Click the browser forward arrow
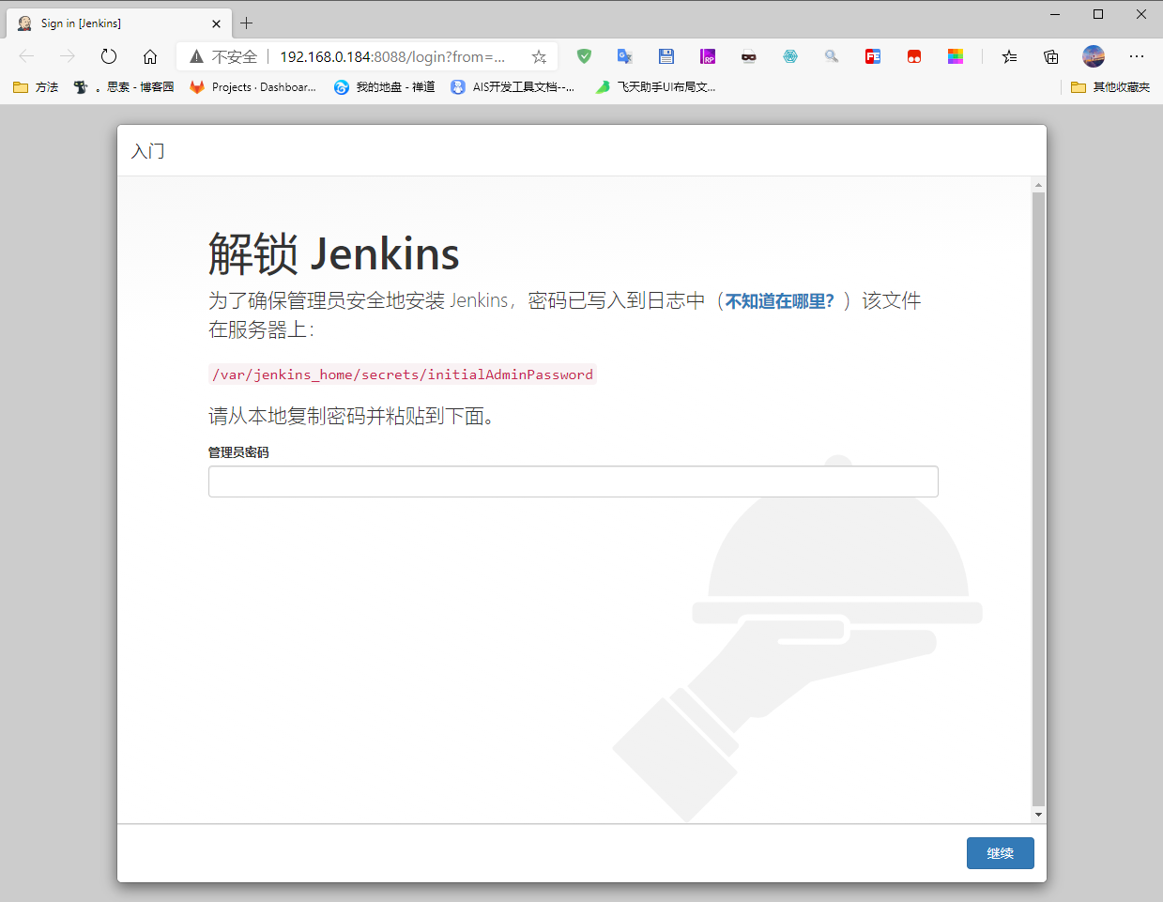This screenshot has width=1163, height=902. [x=68, y=56]
